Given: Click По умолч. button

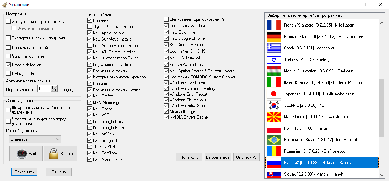Looking at the screenshot, I should point(189,157).
